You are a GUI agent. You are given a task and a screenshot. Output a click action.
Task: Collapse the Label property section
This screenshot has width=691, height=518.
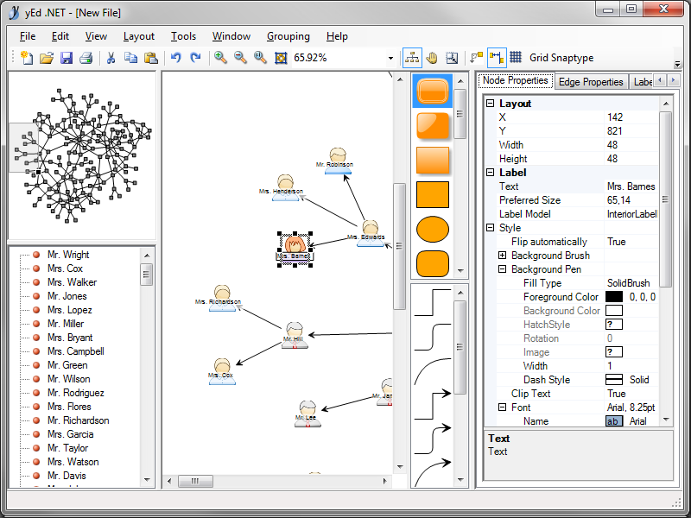coord(490,173)
